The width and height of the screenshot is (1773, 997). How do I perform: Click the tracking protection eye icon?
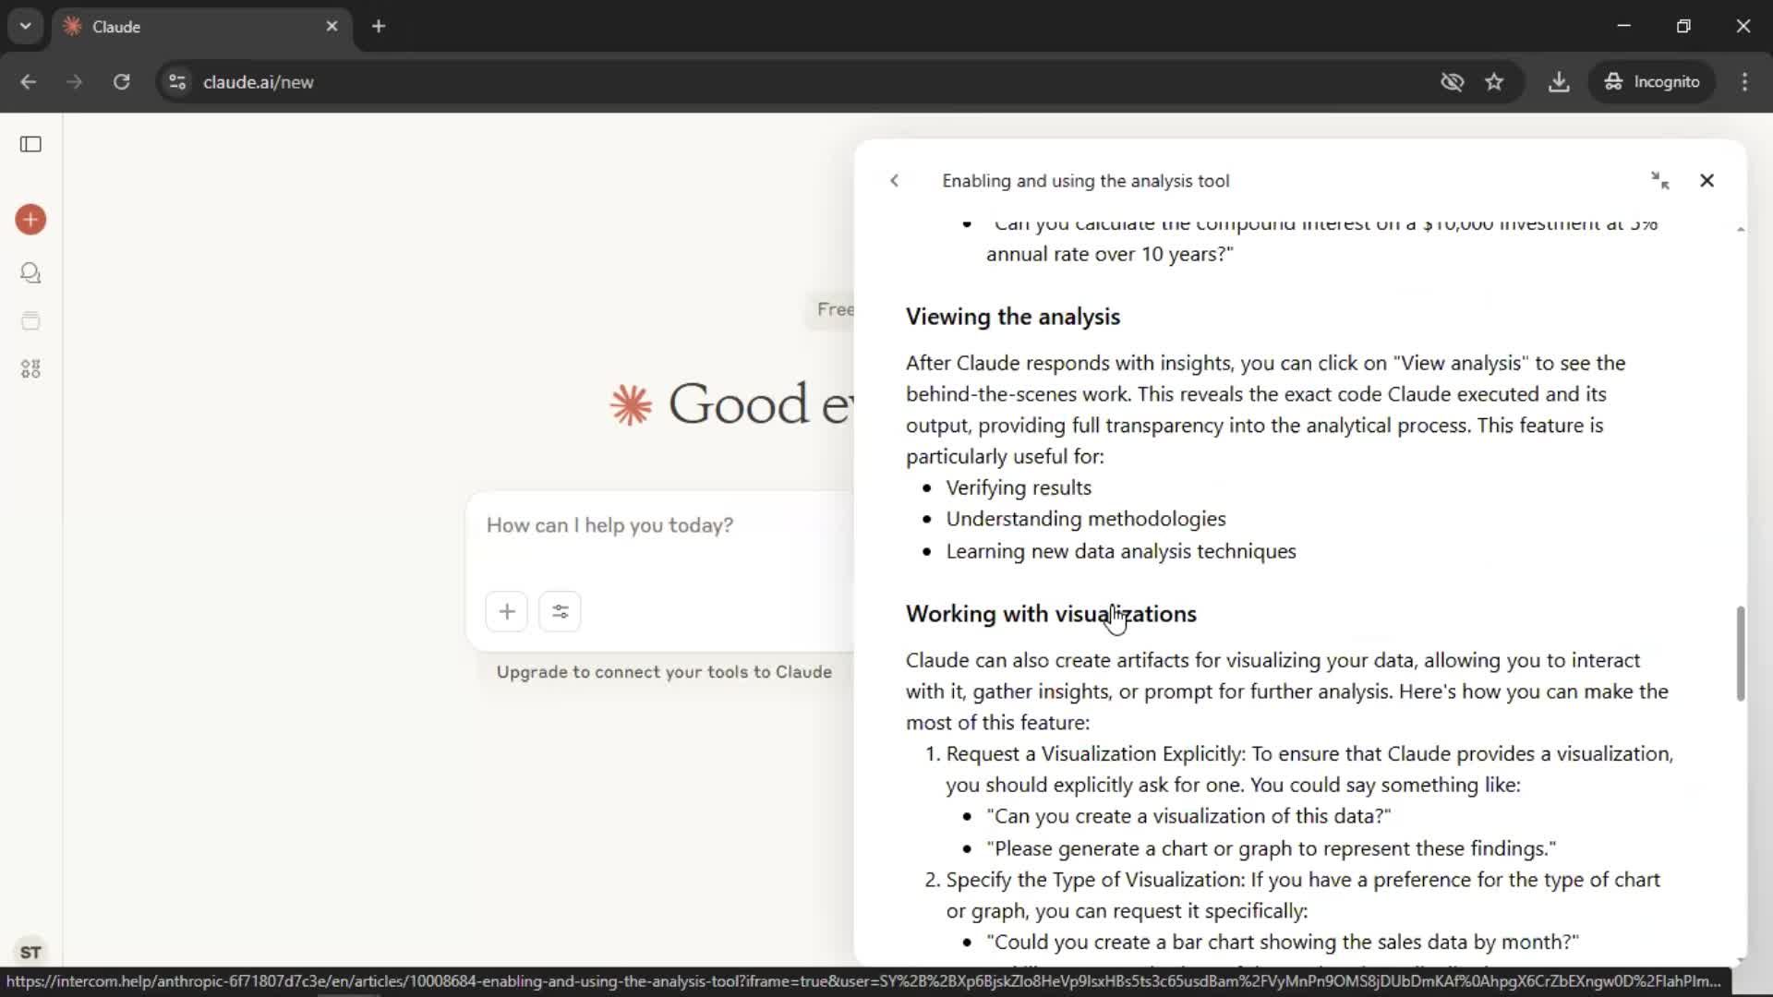click(1452, 82)
